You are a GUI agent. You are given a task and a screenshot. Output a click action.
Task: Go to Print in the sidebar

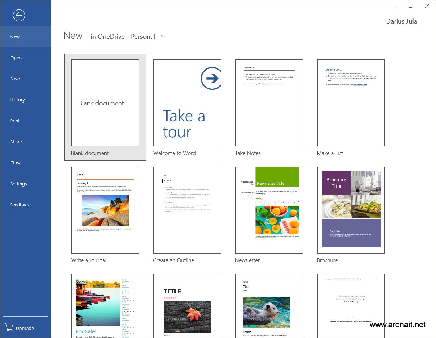tap(15, 121)
